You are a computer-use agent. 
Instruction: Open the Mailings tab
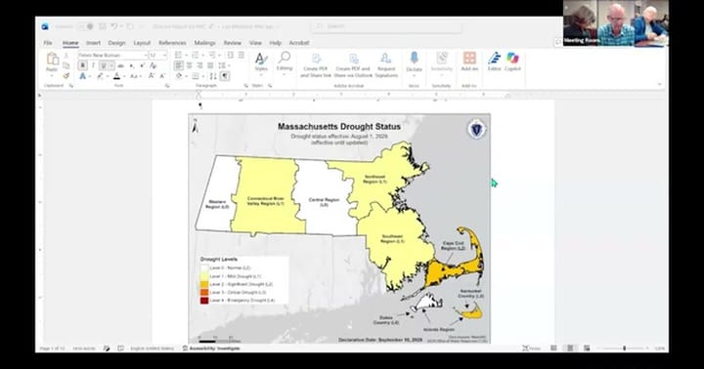[204, 43]
